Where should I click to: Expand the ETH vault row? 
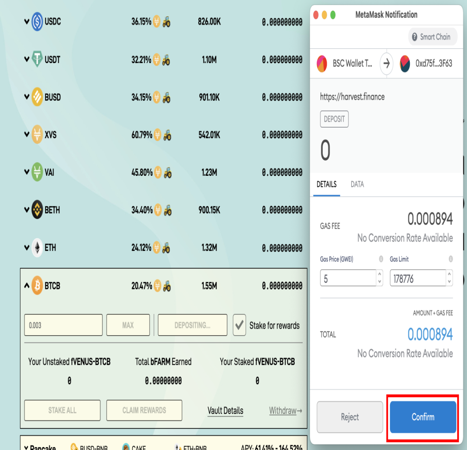pyautogui.click(x=27, y=247)
